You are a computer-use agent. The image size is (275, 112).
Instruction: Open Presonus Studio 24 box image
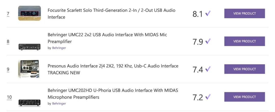coord(29,69)
